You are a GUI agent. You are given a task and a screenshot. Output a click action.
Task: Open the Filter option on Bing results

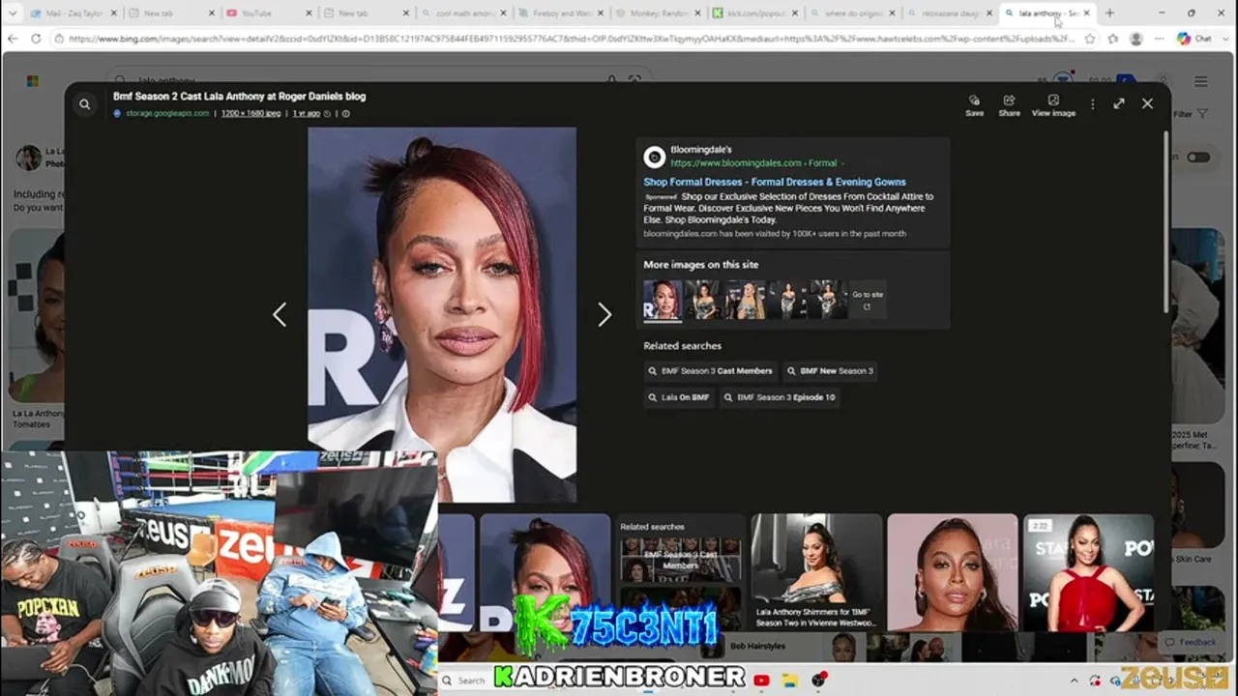point(1190,114)
